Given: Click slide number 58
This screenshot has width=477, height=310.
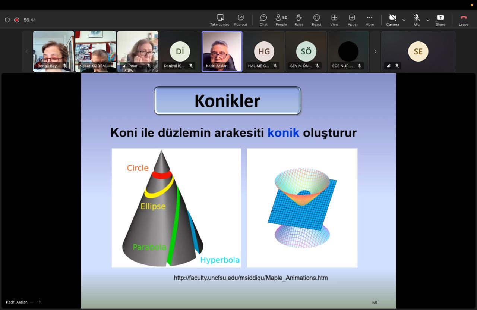Looking at the screenshot, I should pos(375,303).
